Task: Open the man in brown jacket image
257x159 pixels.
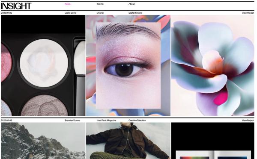Action: tap(128, 141)
